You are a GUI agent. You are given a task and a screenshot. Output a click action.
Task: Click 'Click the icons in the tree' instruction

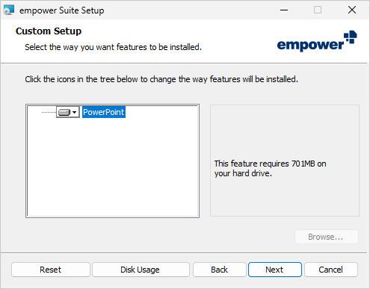click(161, 79)
